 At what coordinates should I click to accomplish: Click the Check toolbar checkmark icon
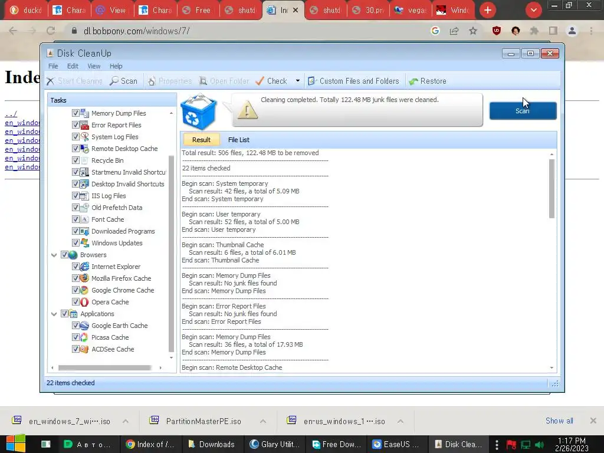260,81
